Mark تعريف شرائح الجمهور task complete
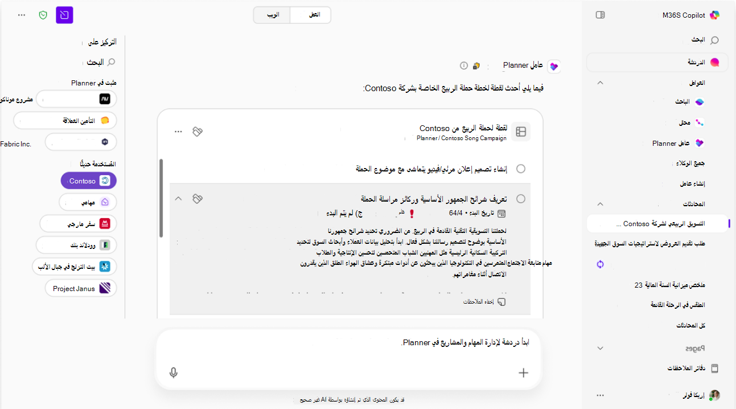Image resolution: width=736 pixels, height=409 pixels. pos(520,199)
